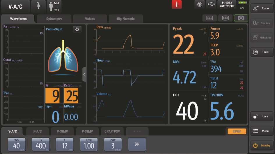Expand additional ventilation modes ellipsis tab

click(137, 131)
